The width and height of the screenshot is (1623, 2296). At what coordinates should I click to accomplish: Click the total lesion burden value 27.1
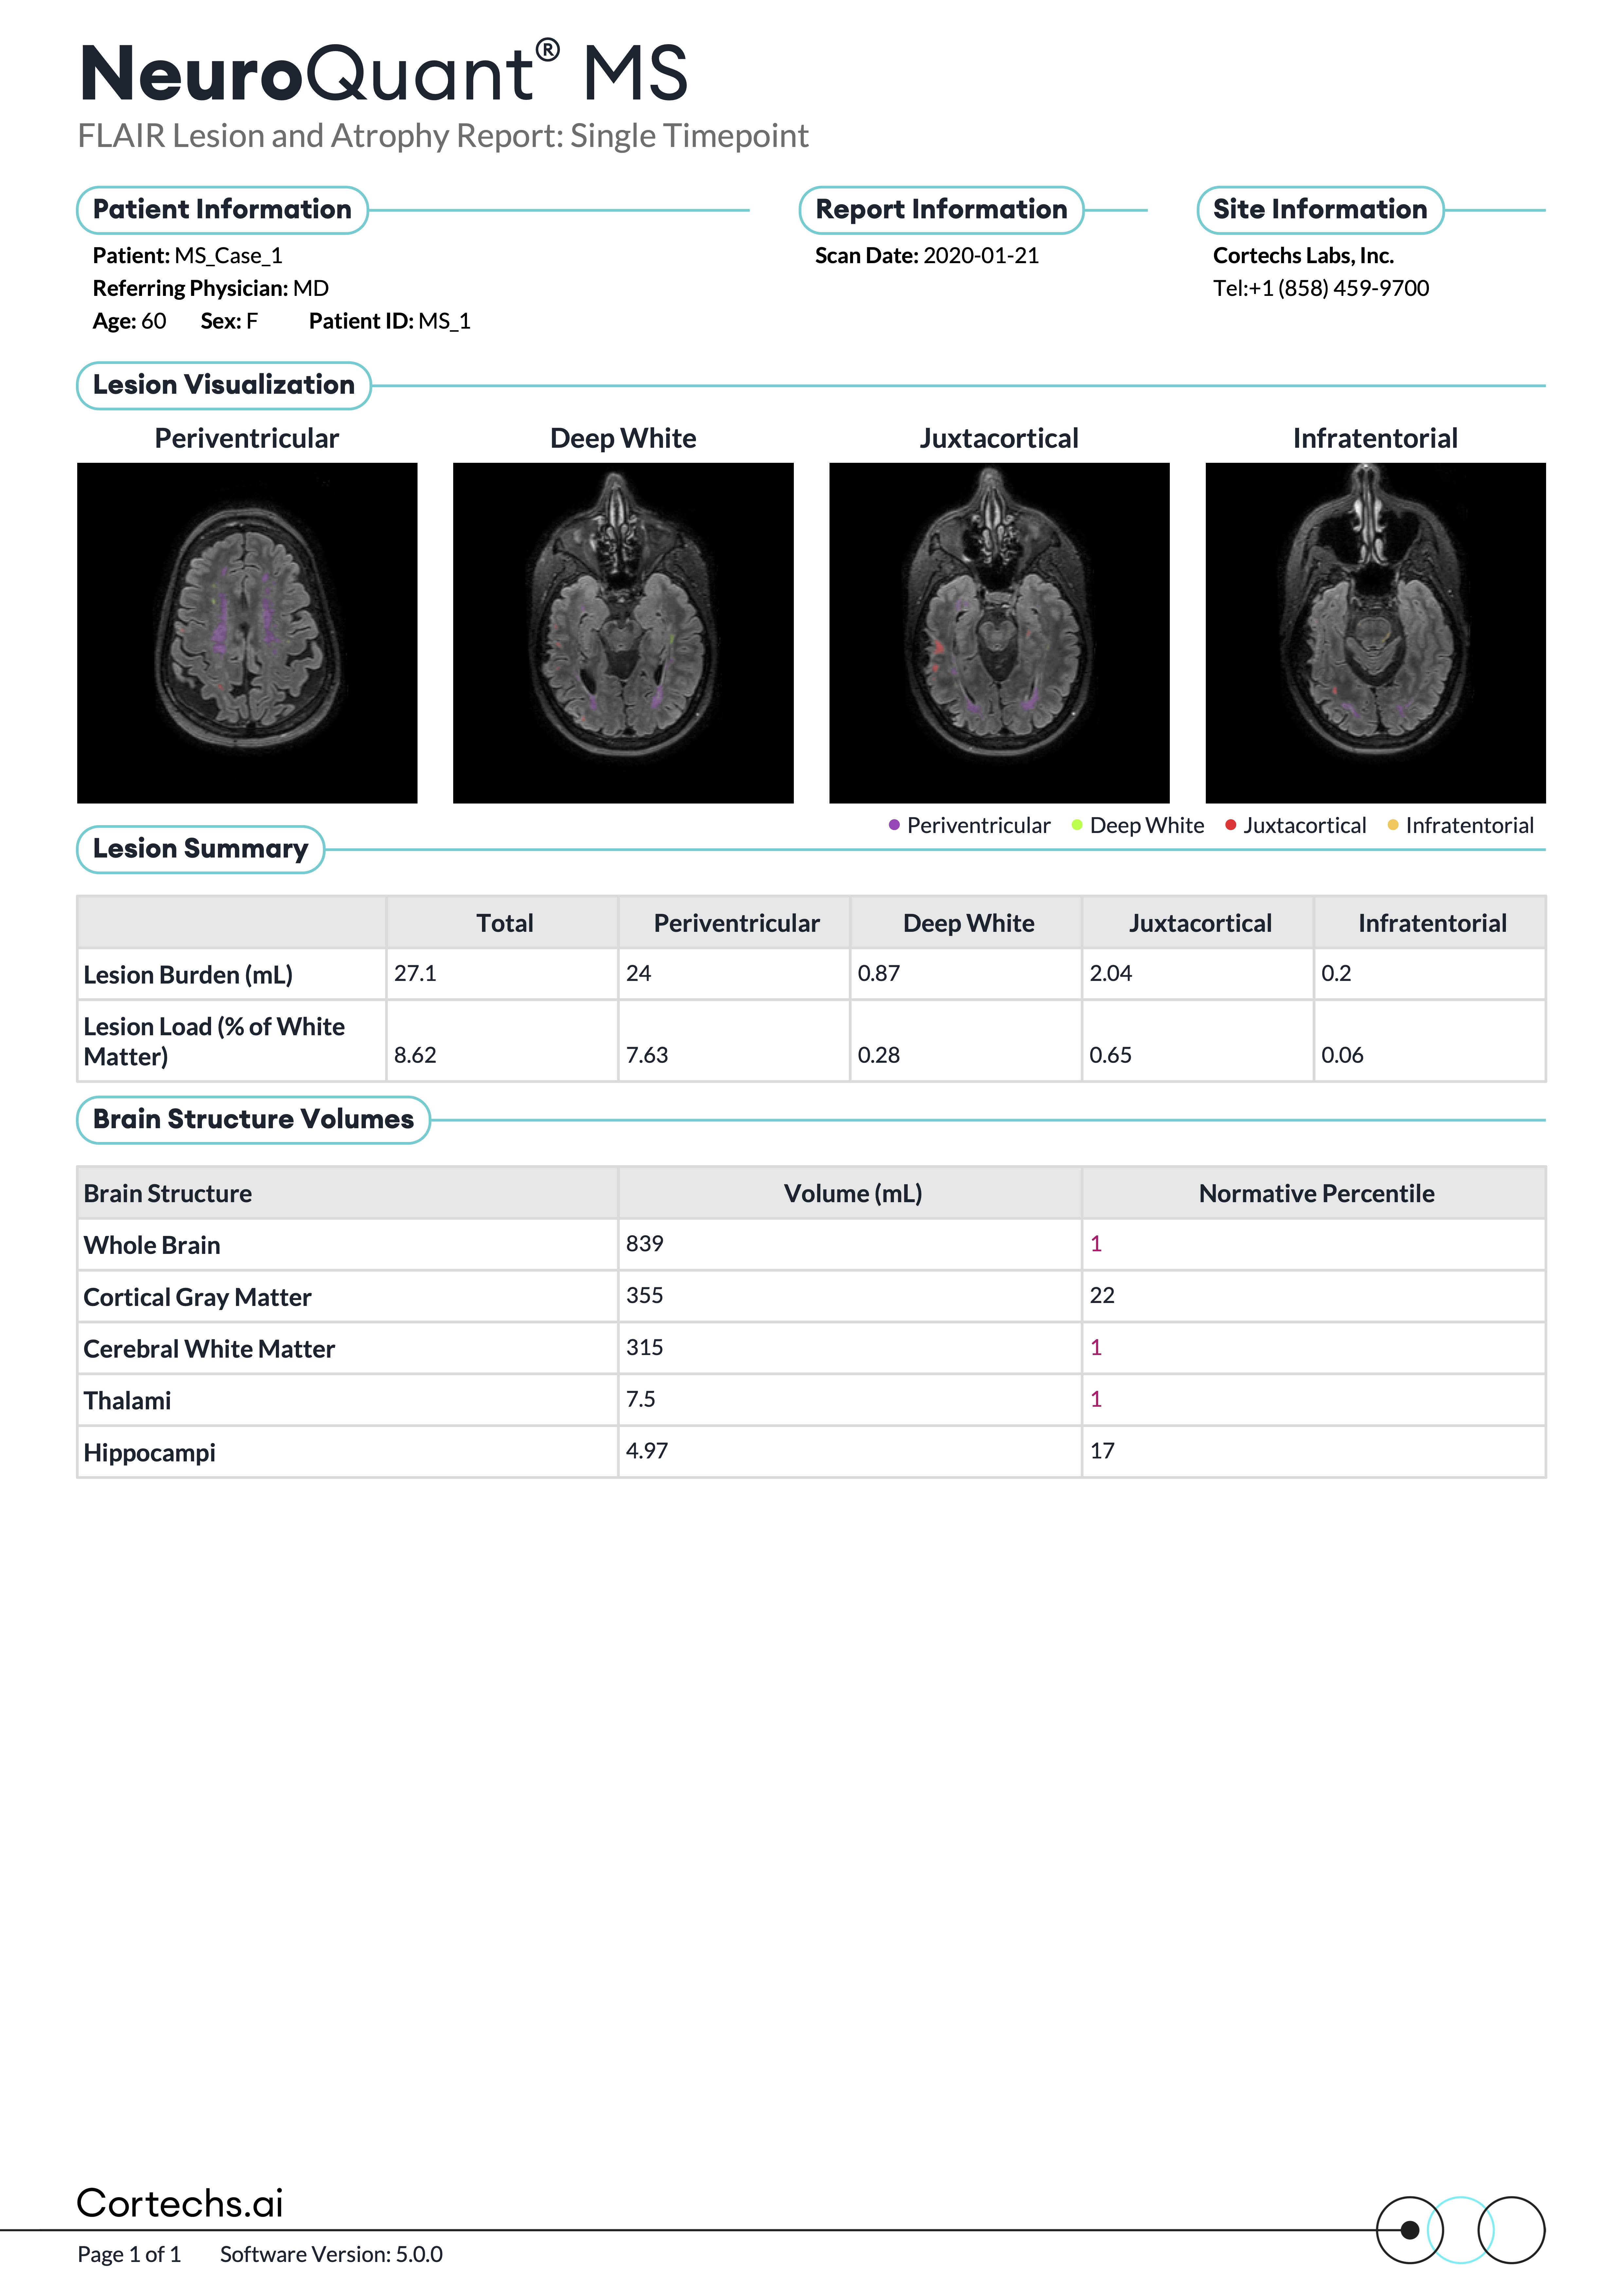coord(415,973)
